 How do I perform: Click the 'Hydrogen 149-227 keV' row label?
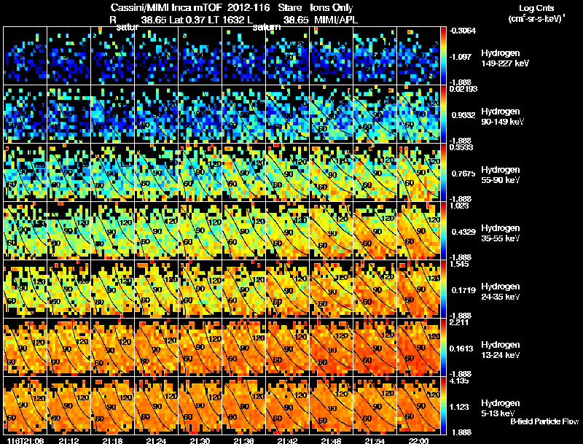505,58
